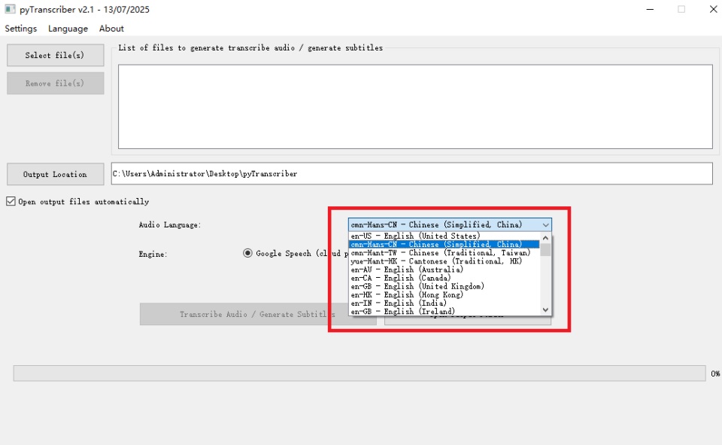Choose en-IN English (India) option
This screenshot has height=445, width=722.
point(444,303)
